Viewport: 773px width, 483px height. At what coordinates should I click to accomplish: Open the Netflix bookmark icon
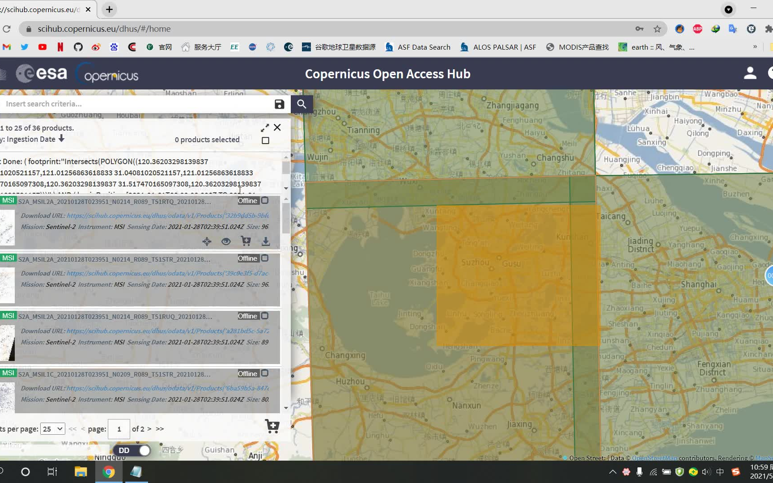tap(60, 47)
